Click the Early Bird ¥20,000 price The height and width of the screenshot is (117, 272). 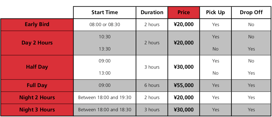pyautogui.click(x=184, y=25)
